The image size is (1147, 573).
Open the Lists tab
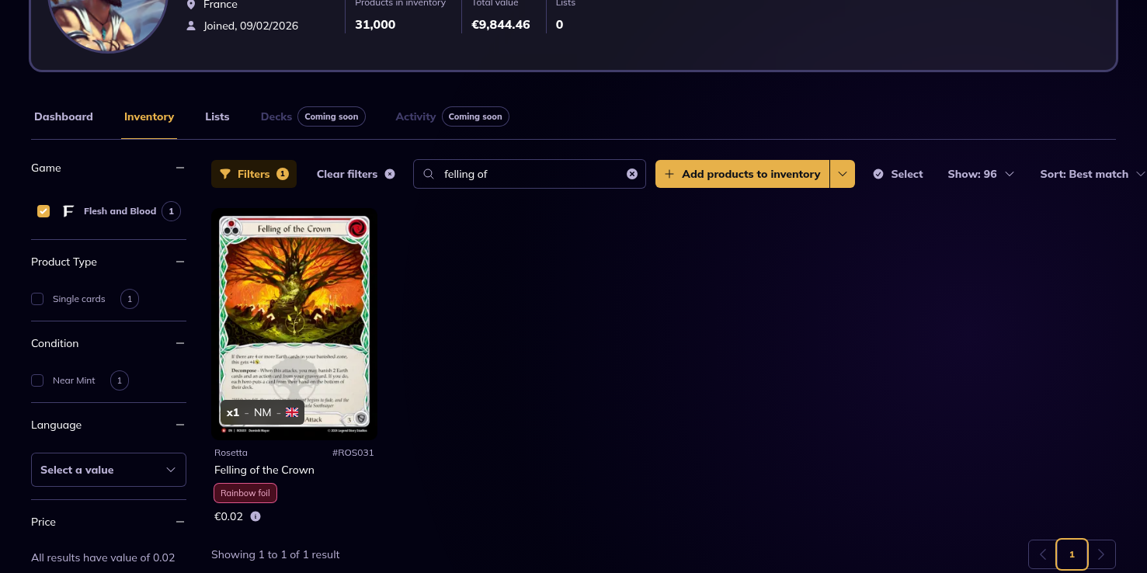tap(217, 116)
